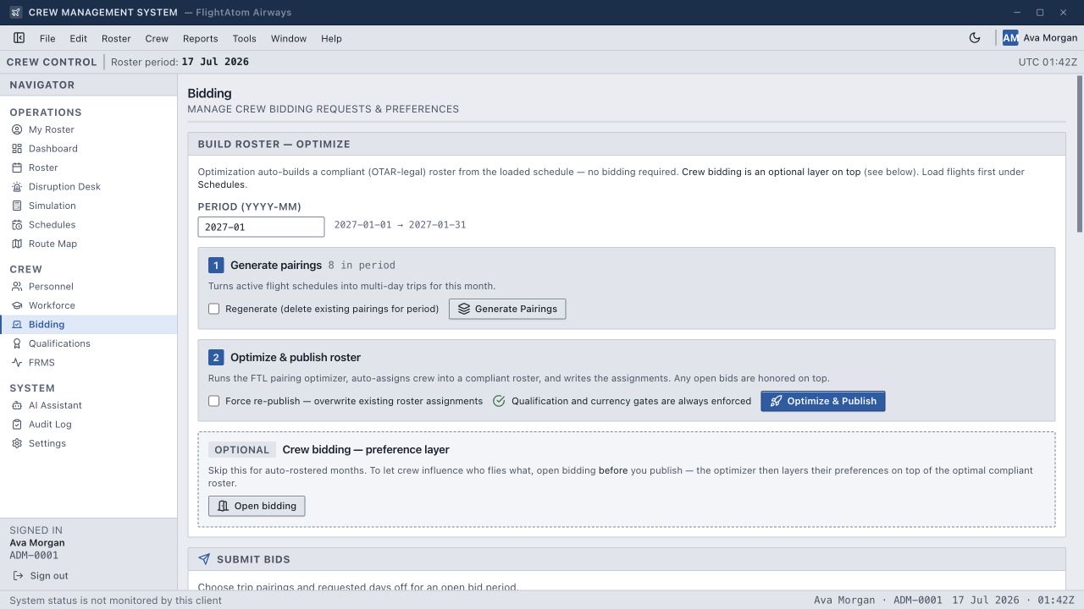Open Ava Morgan user menu
This screenshot has height=609, width=1084.
pos(1040,38)
